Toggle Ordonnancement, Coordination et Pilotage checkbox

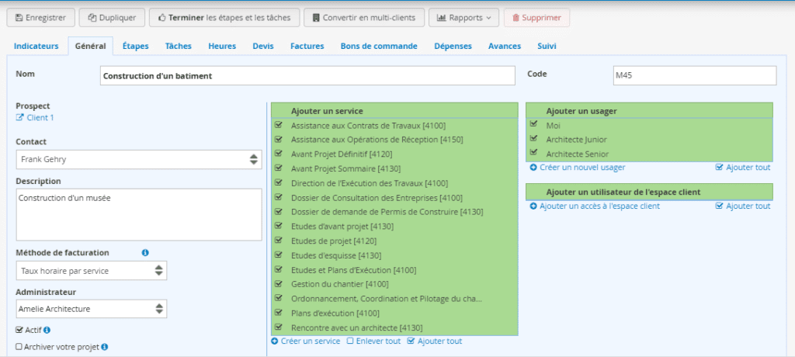(x=278, y=298)
